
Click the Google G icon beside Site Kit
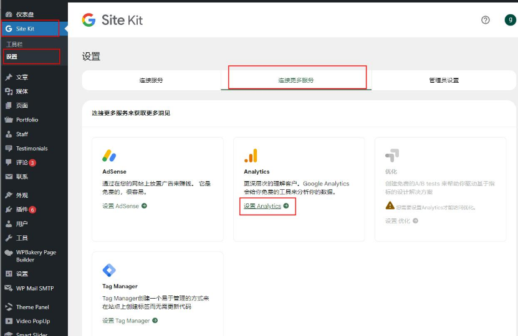[9, 29]
